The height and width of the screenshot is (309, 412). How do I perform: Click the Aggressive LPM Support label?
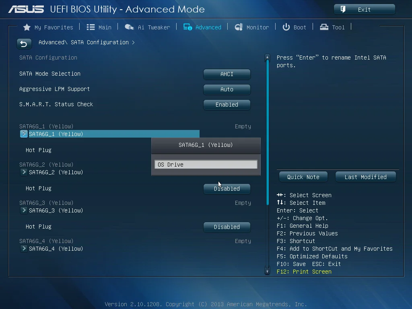(x=54, y=89)
